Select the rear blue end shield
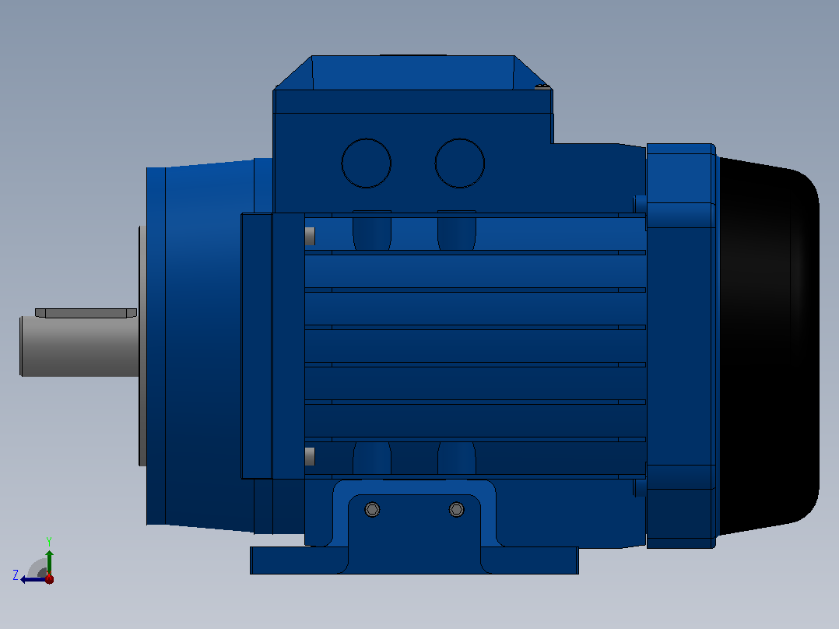The width and height of the screenshot is (839, 629). tap(682, 346)
